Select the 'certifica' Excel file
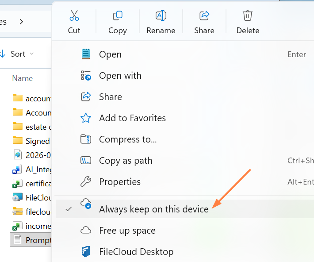The height and width of the screenshot is (262, 314). click(32, 183)
